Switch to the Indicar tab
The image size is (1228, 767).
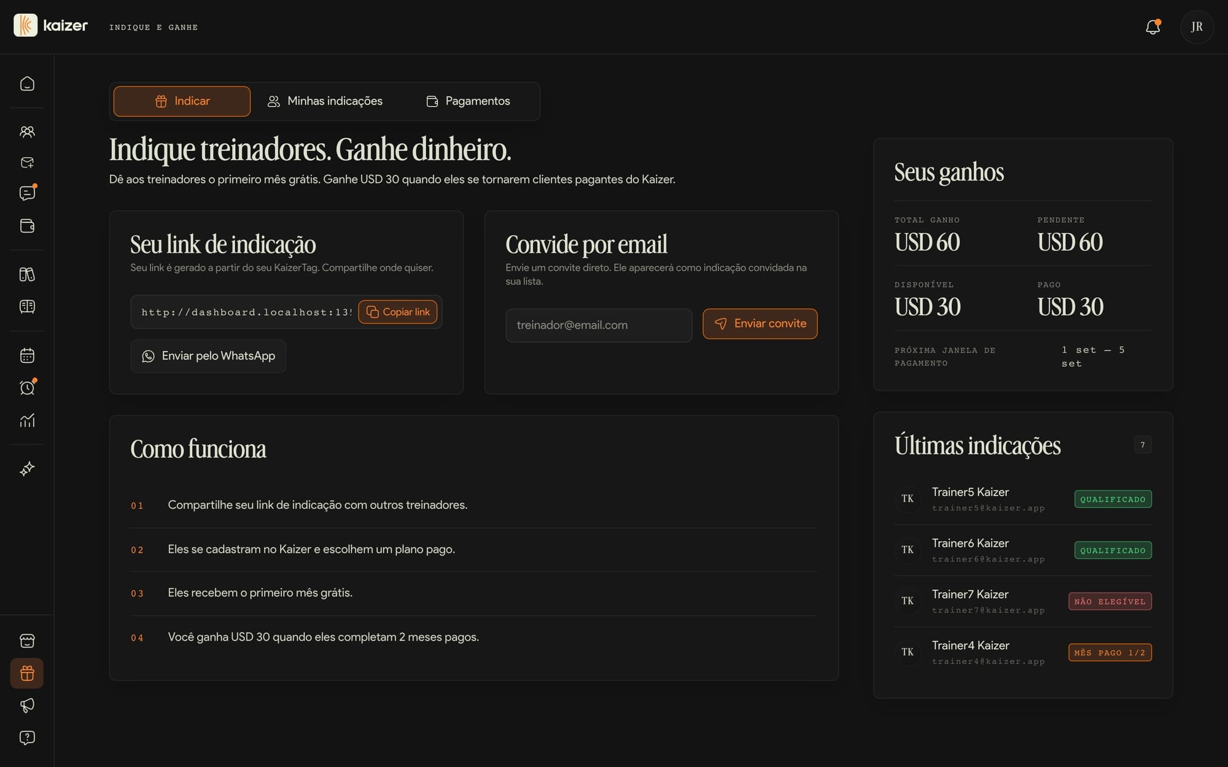pos(182,101)
